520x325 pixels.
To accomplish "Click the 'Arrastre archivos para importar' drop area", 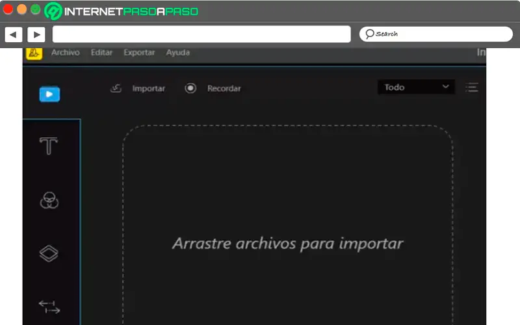I will (x=288, y=225).
